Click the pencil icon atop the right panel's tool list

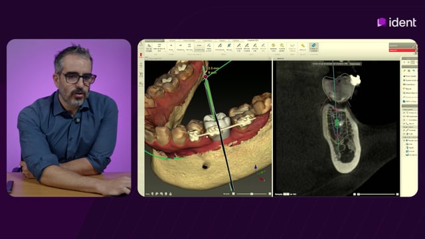(x=404, y=70)
